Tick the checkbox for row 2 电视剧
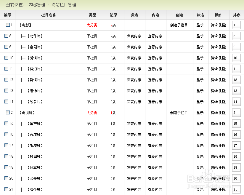This screenshot has height=195, width=244. 8,112
